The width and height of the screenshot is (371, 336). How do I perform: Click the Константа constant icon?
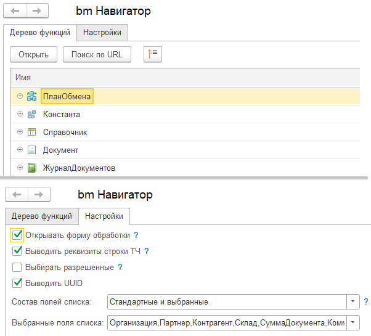pos(31,114)
